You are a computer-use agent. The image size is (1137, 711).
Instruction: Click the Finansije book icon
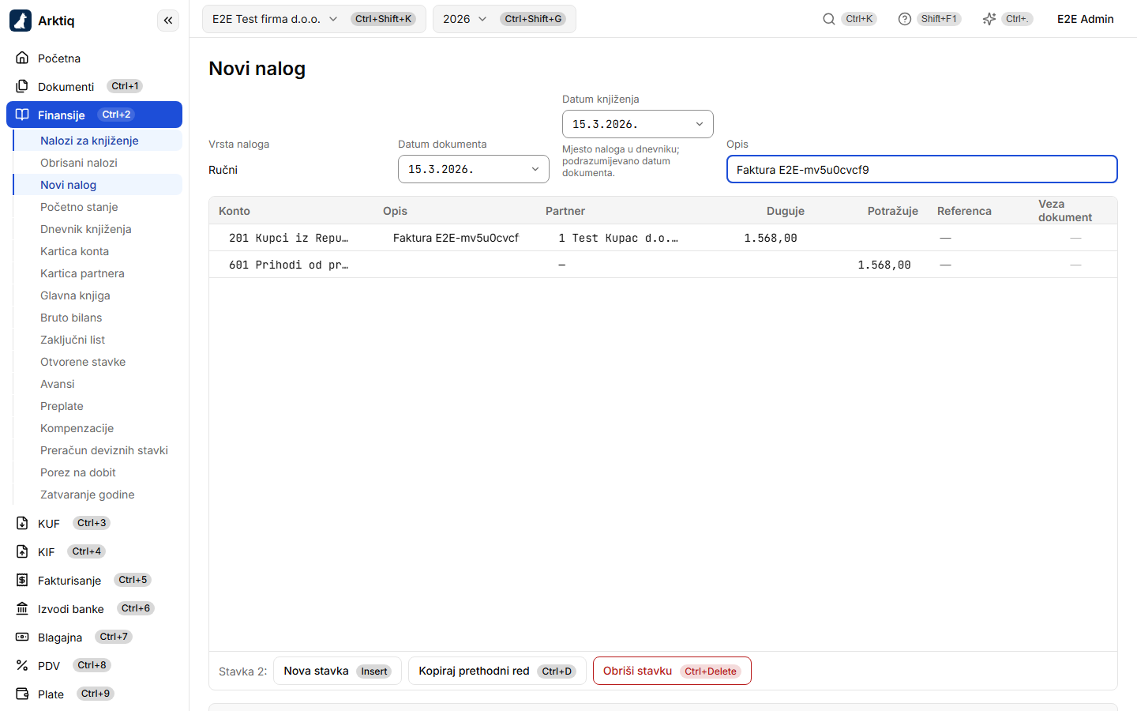pos(22,115)
